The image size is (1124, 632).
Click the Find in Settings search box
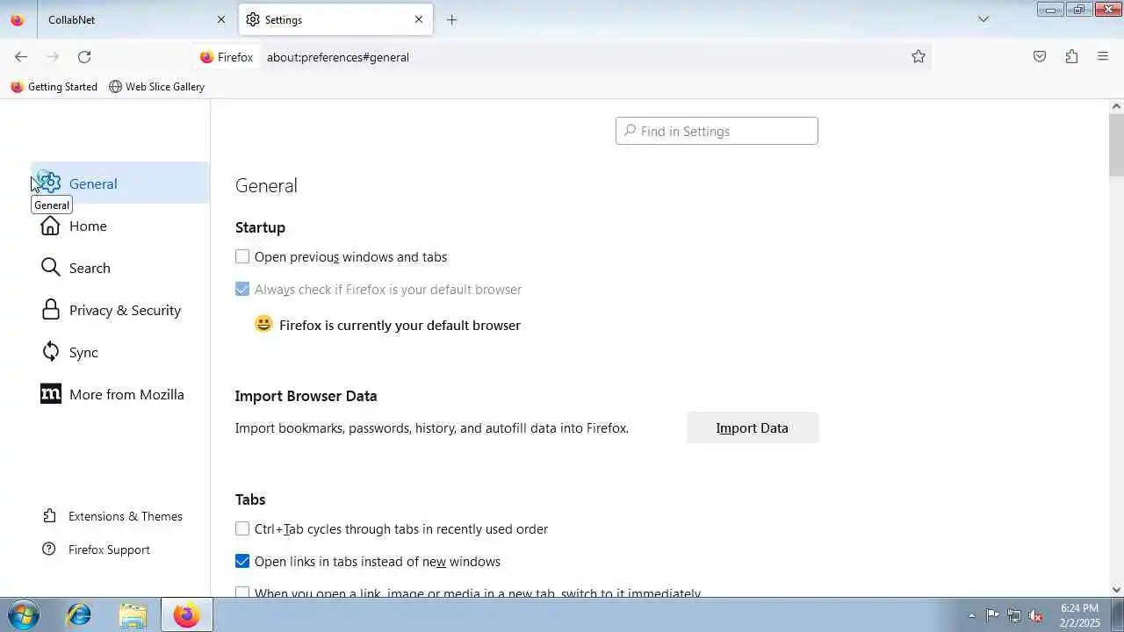pyautogui.click(x=717, y=131)
